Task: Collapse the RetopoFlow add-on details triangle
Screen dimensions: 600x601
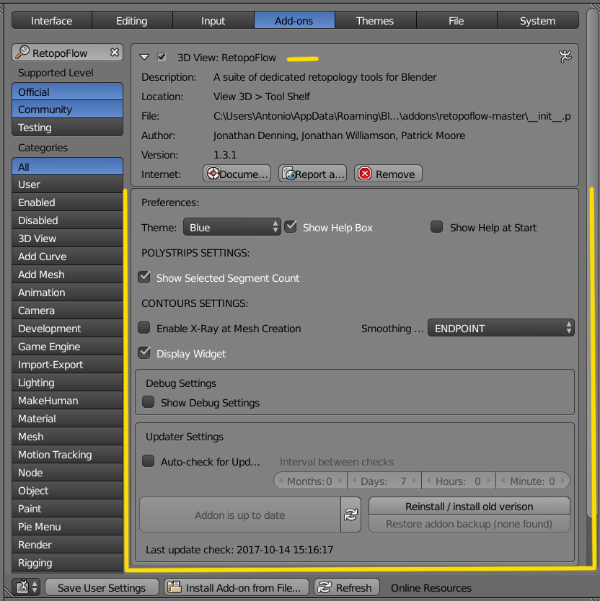Action: click(x=144, y=57)
